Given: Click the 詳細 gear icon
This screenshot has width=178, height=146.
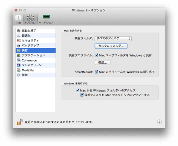Looking at the screenshot, I should pos(19,75).
